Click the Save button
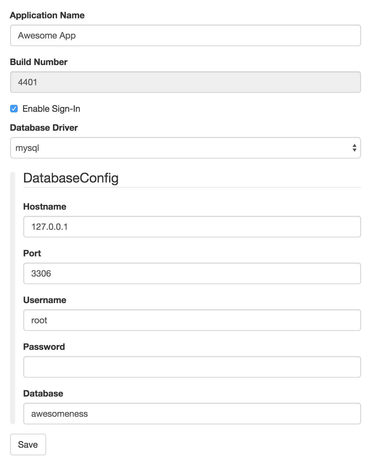This screenshot has width=373, height=466. (28, 445)
